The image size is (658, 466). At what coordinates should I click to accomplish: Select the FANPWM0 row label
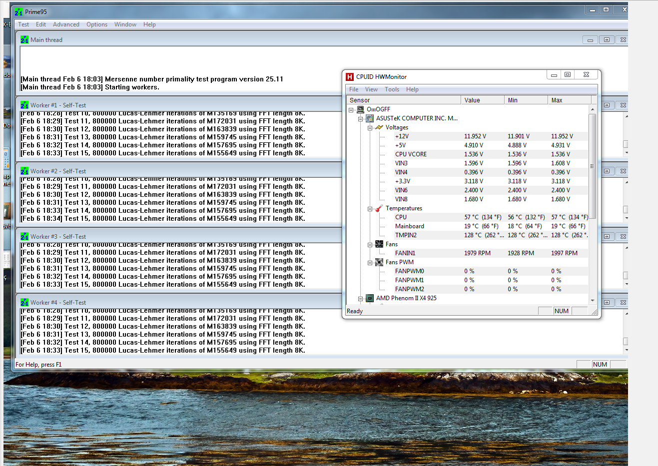click(409, 271)
